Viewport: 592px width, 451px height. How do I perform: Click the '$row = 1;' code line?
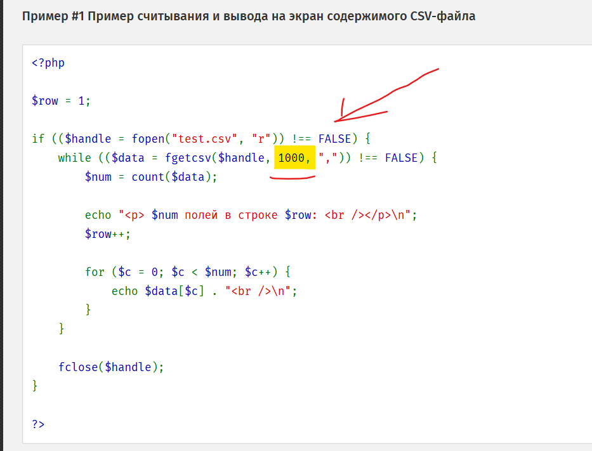61,101
